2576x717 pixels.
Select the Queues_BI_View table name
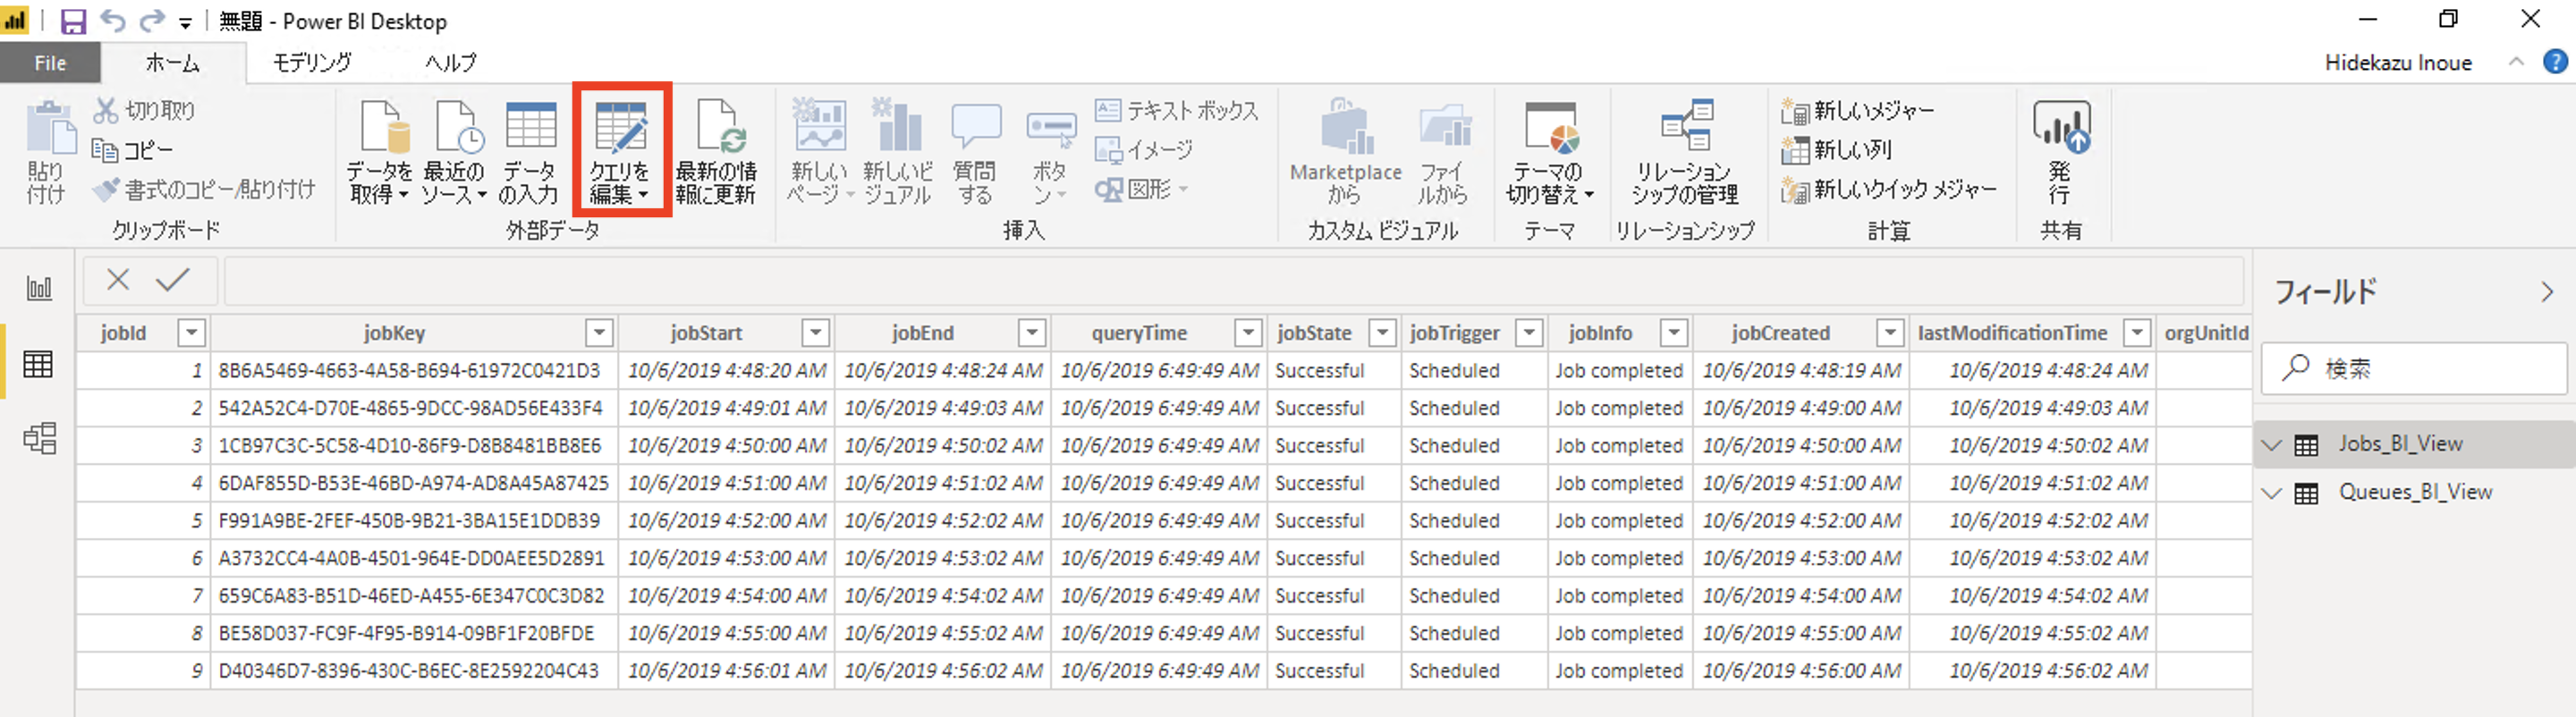tap(2415, 492)
